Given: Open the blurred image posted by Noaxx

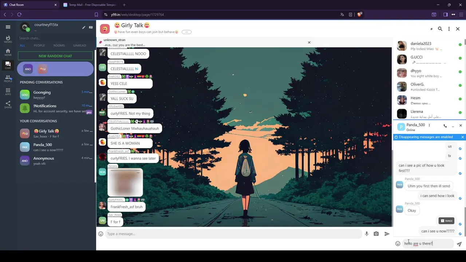Looking at the screenshot, I should point(125,183).
